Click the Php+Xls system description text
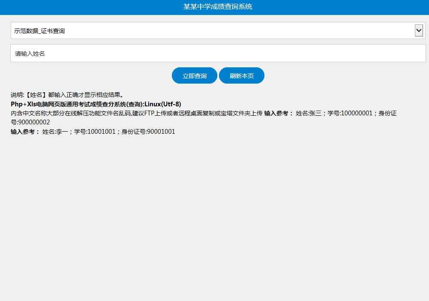The image size is (429, 301). [x=96, y=104]
